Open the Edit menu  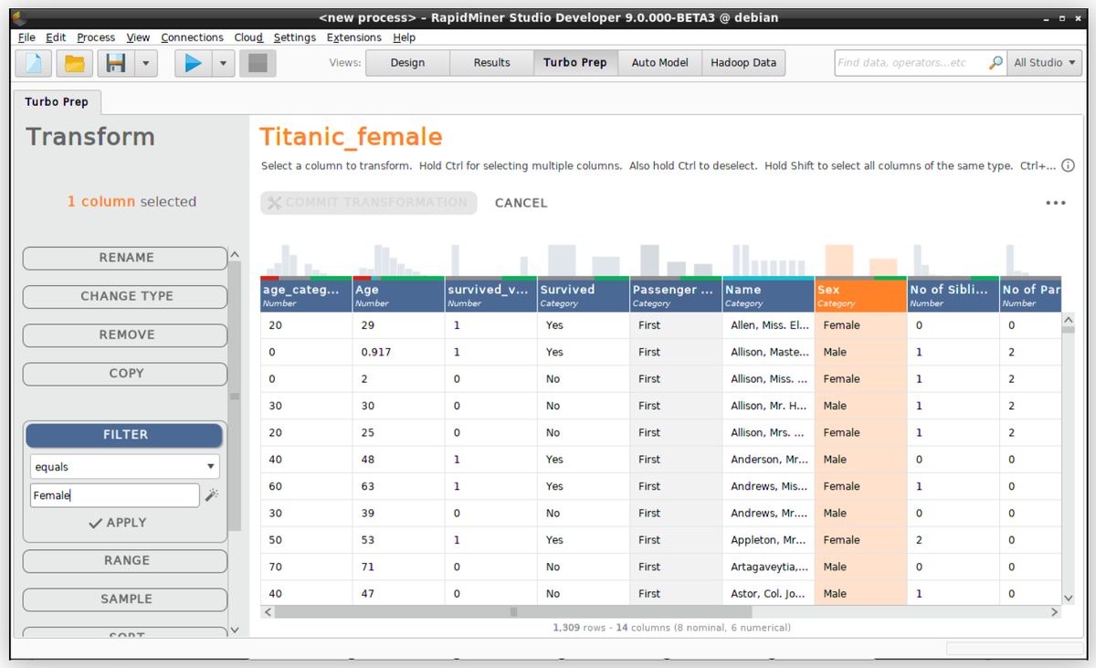tap(56, 37)
